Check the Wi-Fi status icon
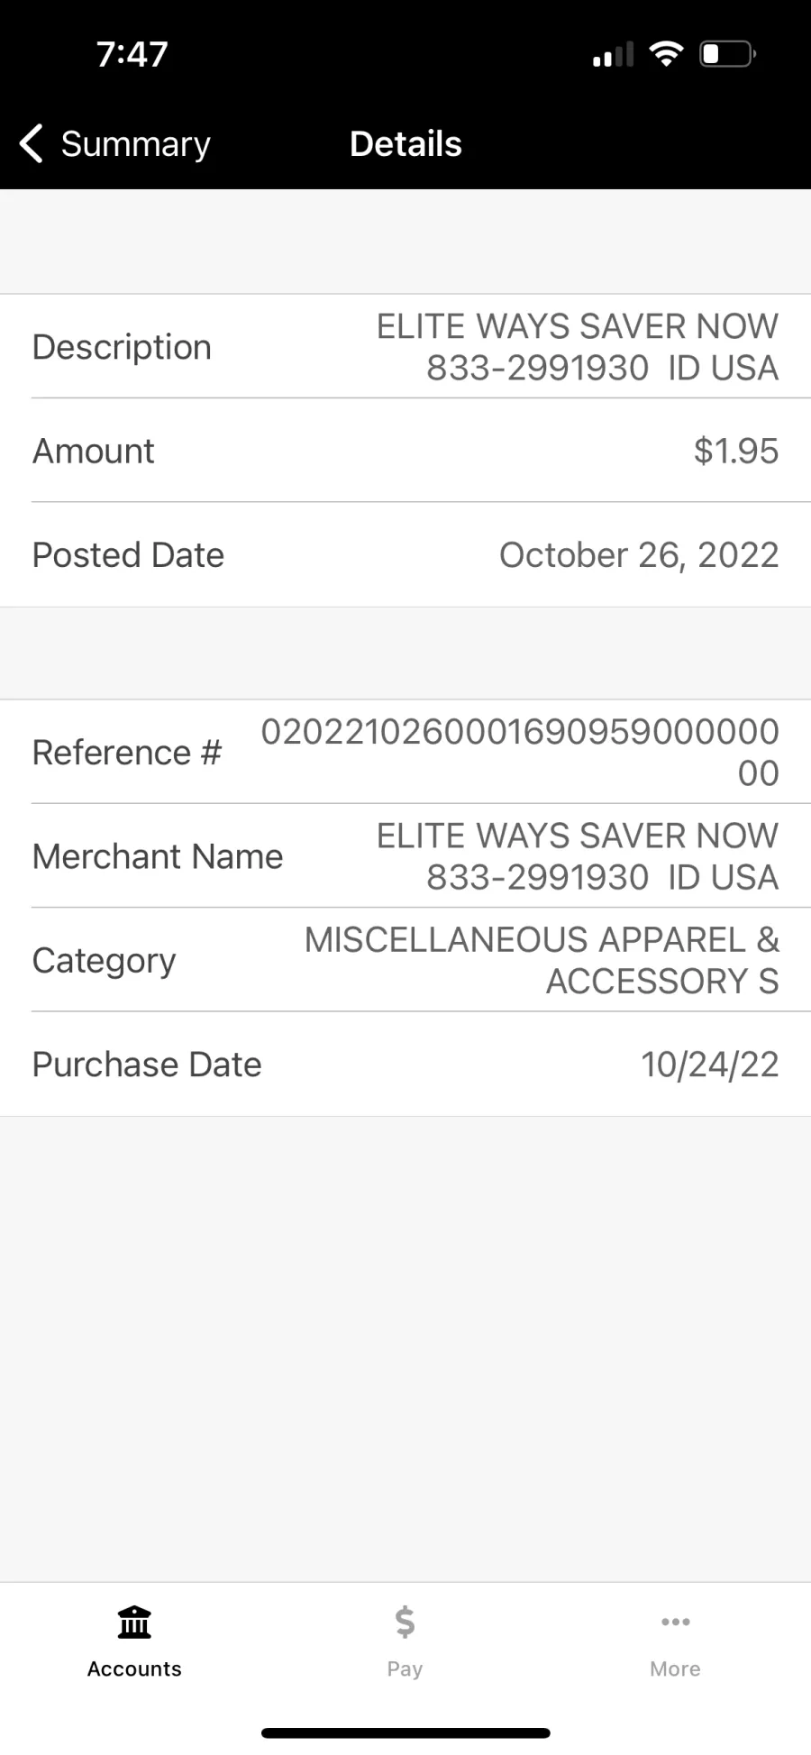811x1755 pixels. (x=666, y=54)
